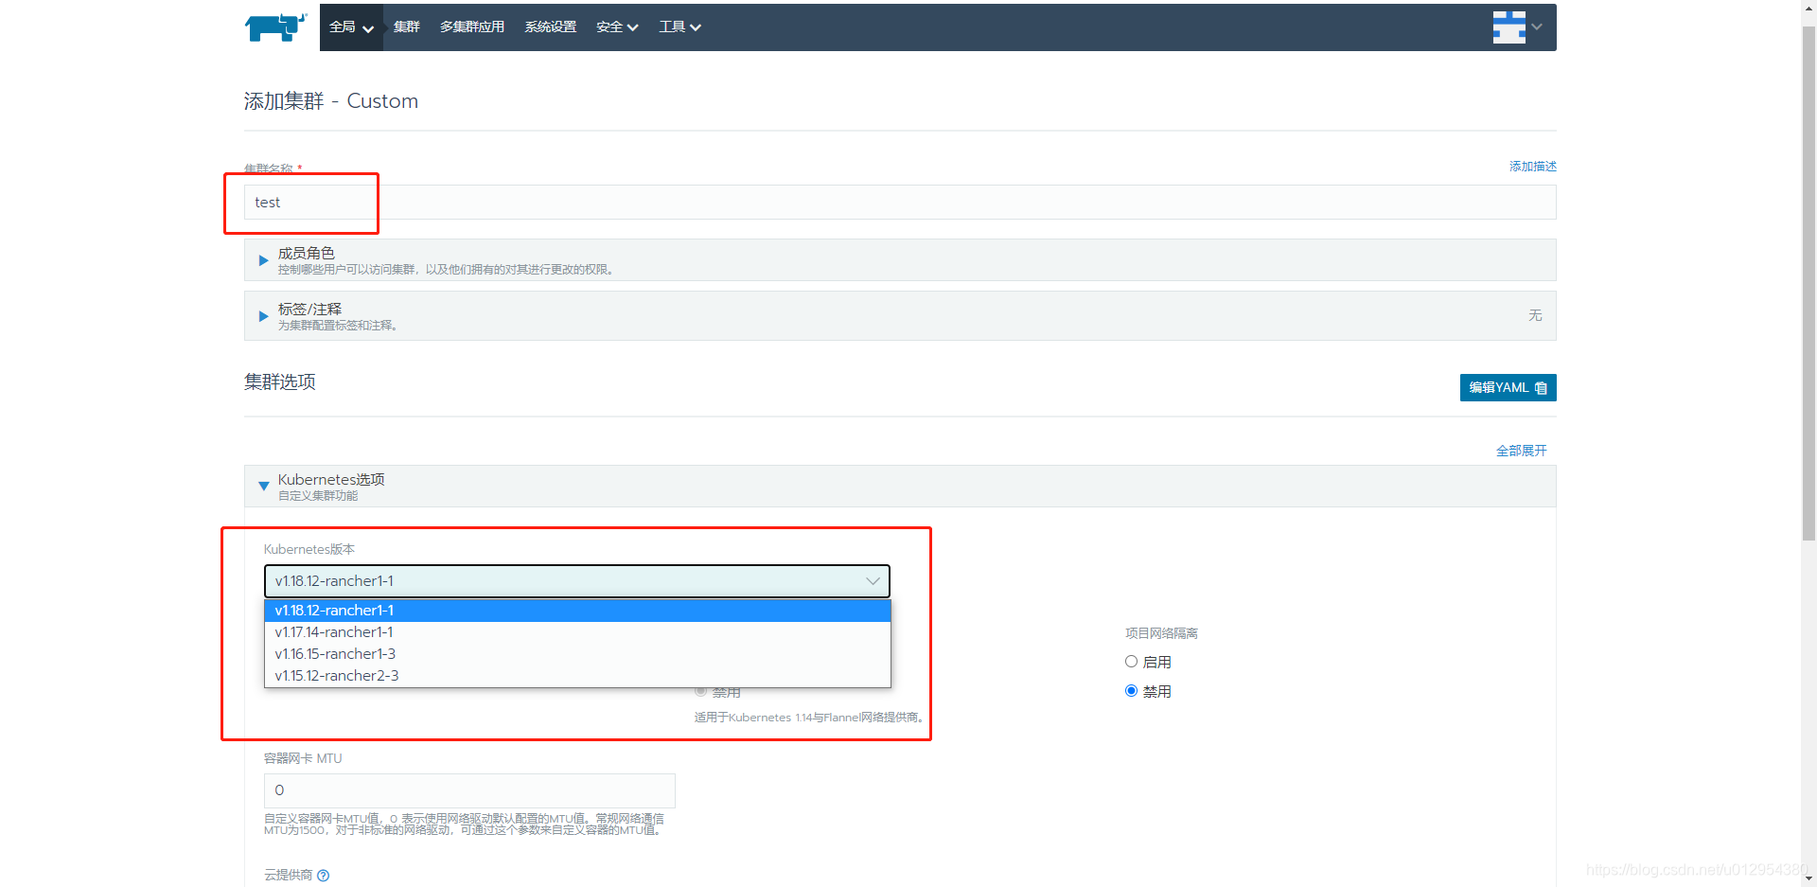Image resolution: width=1817 pixels, height=887 pixels.
Task: Click the 全部展开 link
Action: point(1521,451)
